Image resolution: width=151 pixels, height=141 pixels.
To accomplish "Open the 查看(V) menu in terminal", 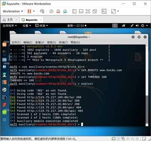I will coord(40,42).
